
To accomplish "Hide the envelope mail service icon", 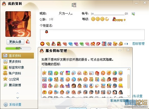I will tap(91, 73).
